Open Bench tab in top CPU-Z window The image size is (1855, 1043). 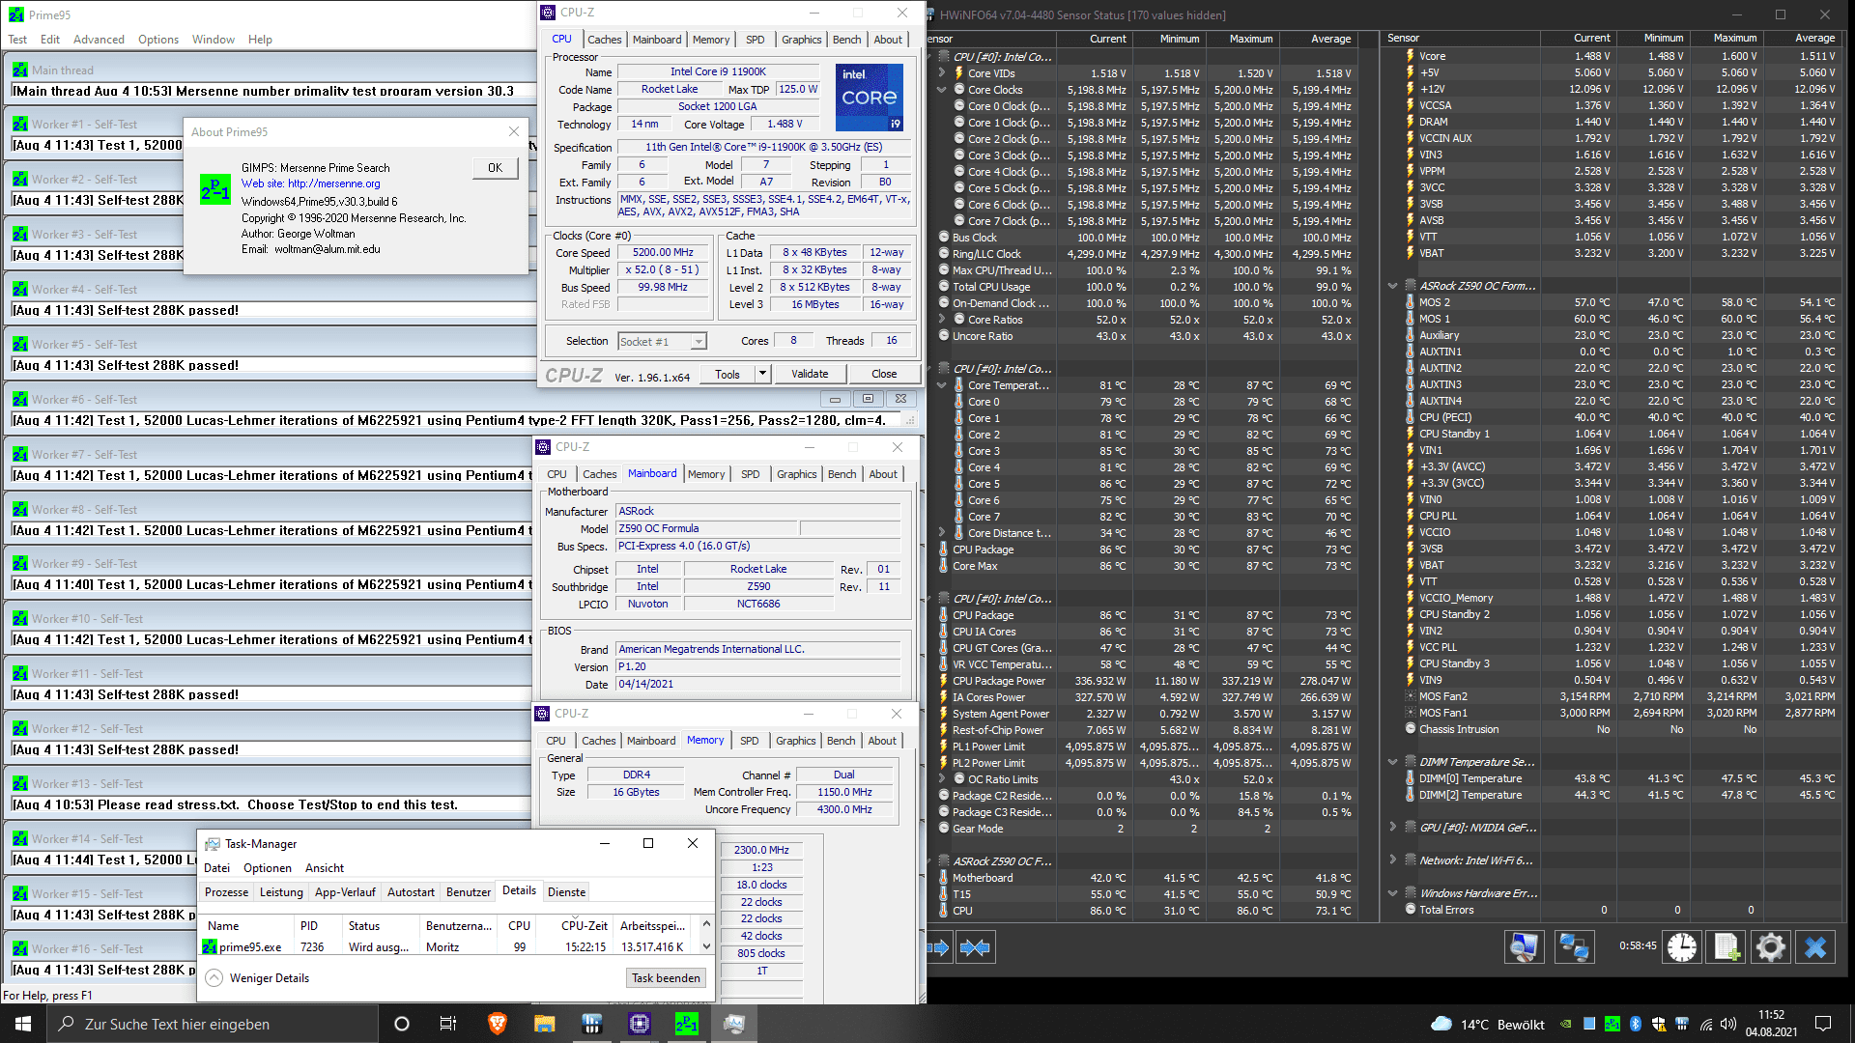click(846, 40)
